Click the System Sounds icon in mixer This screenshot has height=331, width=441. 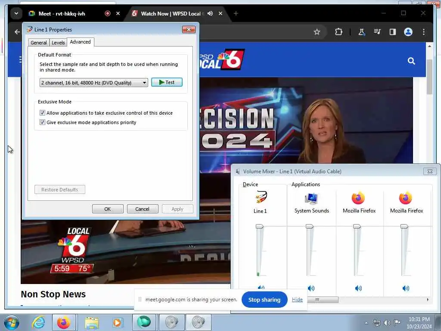311,198
